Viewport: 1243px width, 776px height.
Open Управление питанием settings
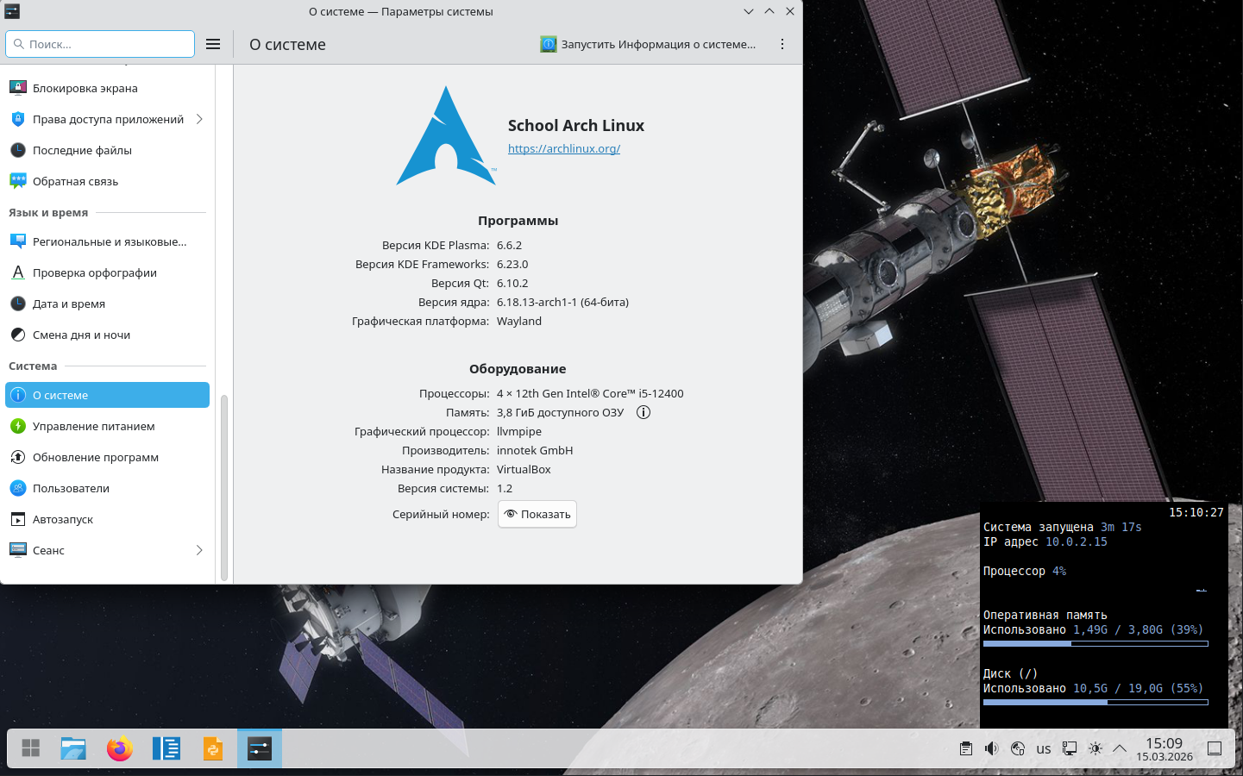click(107, 426)
